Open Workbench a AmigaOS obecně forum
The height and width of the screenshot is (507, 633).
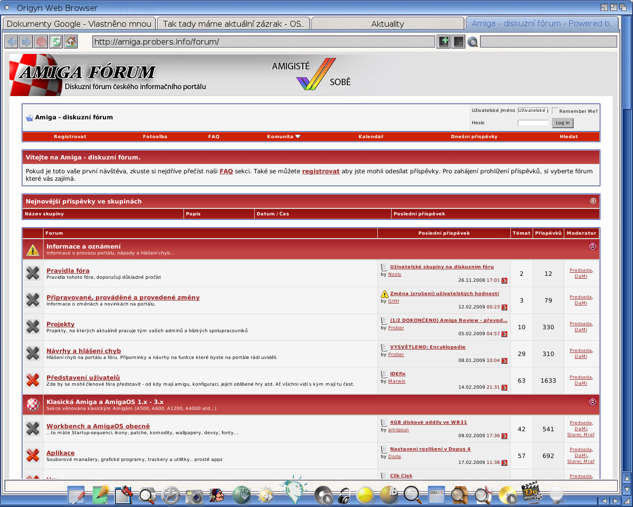(x=98, y=426)
